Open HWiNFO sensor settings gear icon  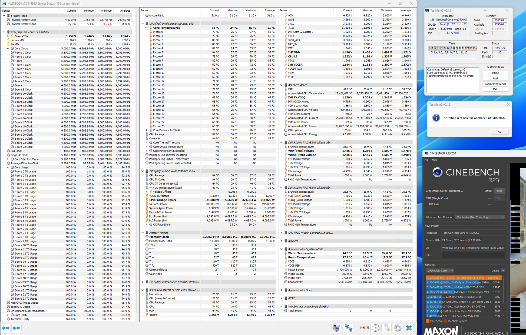pos(398,328)
